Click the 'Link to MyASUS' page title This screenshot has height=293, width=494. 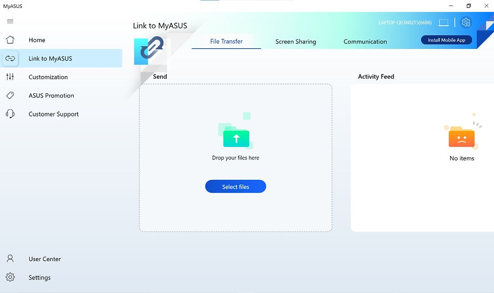(x=160, y=26)
